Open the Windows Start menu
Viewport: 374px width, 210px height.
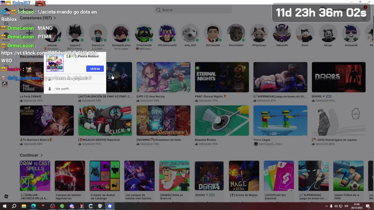5,206
